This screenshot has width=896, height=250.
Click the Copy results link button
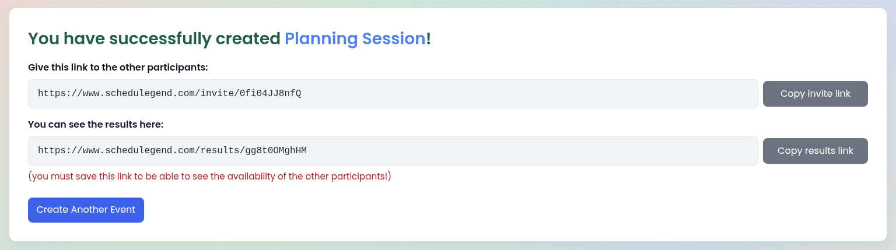815,151
